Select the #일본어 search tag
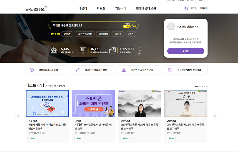The width and height of the screenshot is (238, 152). (x=118, y=34)
